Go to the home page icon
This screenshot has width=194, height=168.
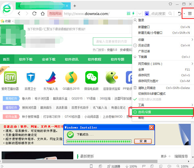[x=43, y=13]
